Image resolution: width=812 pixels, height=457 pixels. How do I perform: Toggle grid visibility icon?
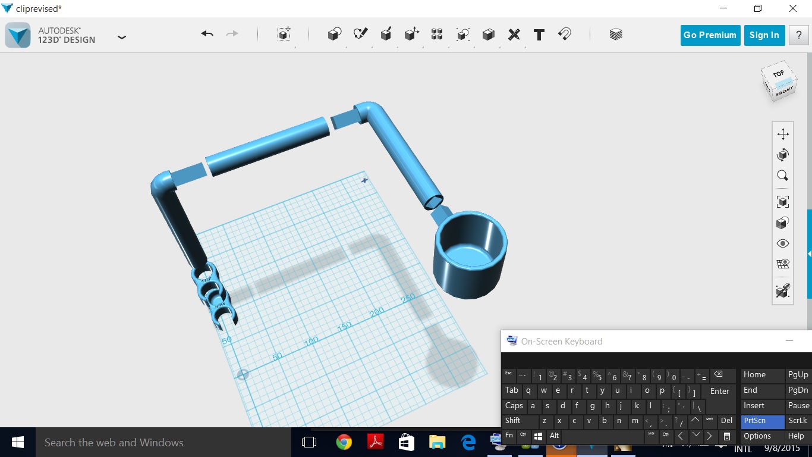point(783,264)
